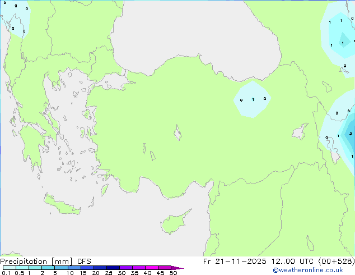This screenshot has height=275, width=355.
Task: Select the 0.5–1 mm legend color swatch
Action: [x=22, y=268]
